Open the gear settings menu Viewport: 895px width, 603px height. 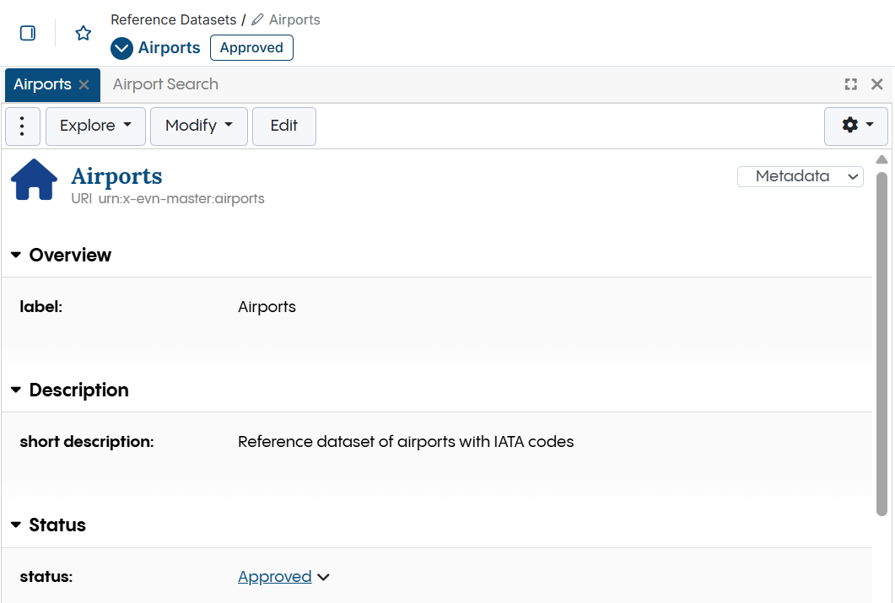[855, 126]
